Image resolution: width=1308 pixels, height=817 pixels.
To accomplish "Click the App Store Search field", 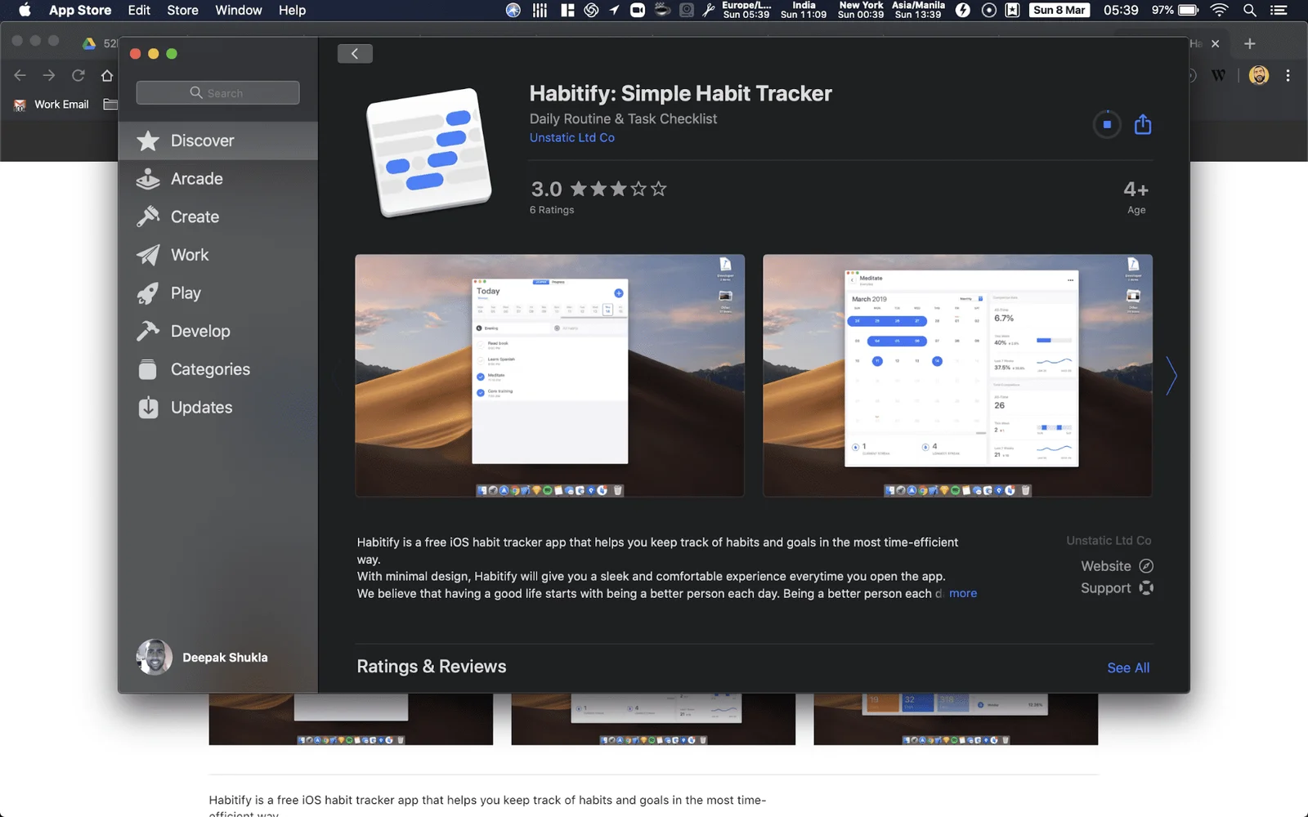I will tap(217, 93).
